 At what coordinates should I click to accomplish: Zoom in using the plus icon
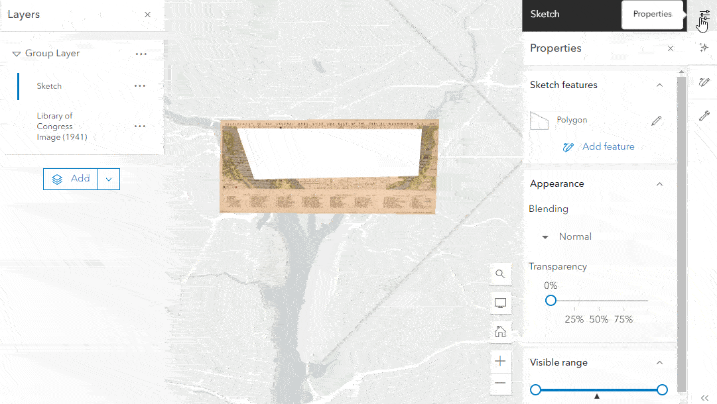tap(500, 361)
